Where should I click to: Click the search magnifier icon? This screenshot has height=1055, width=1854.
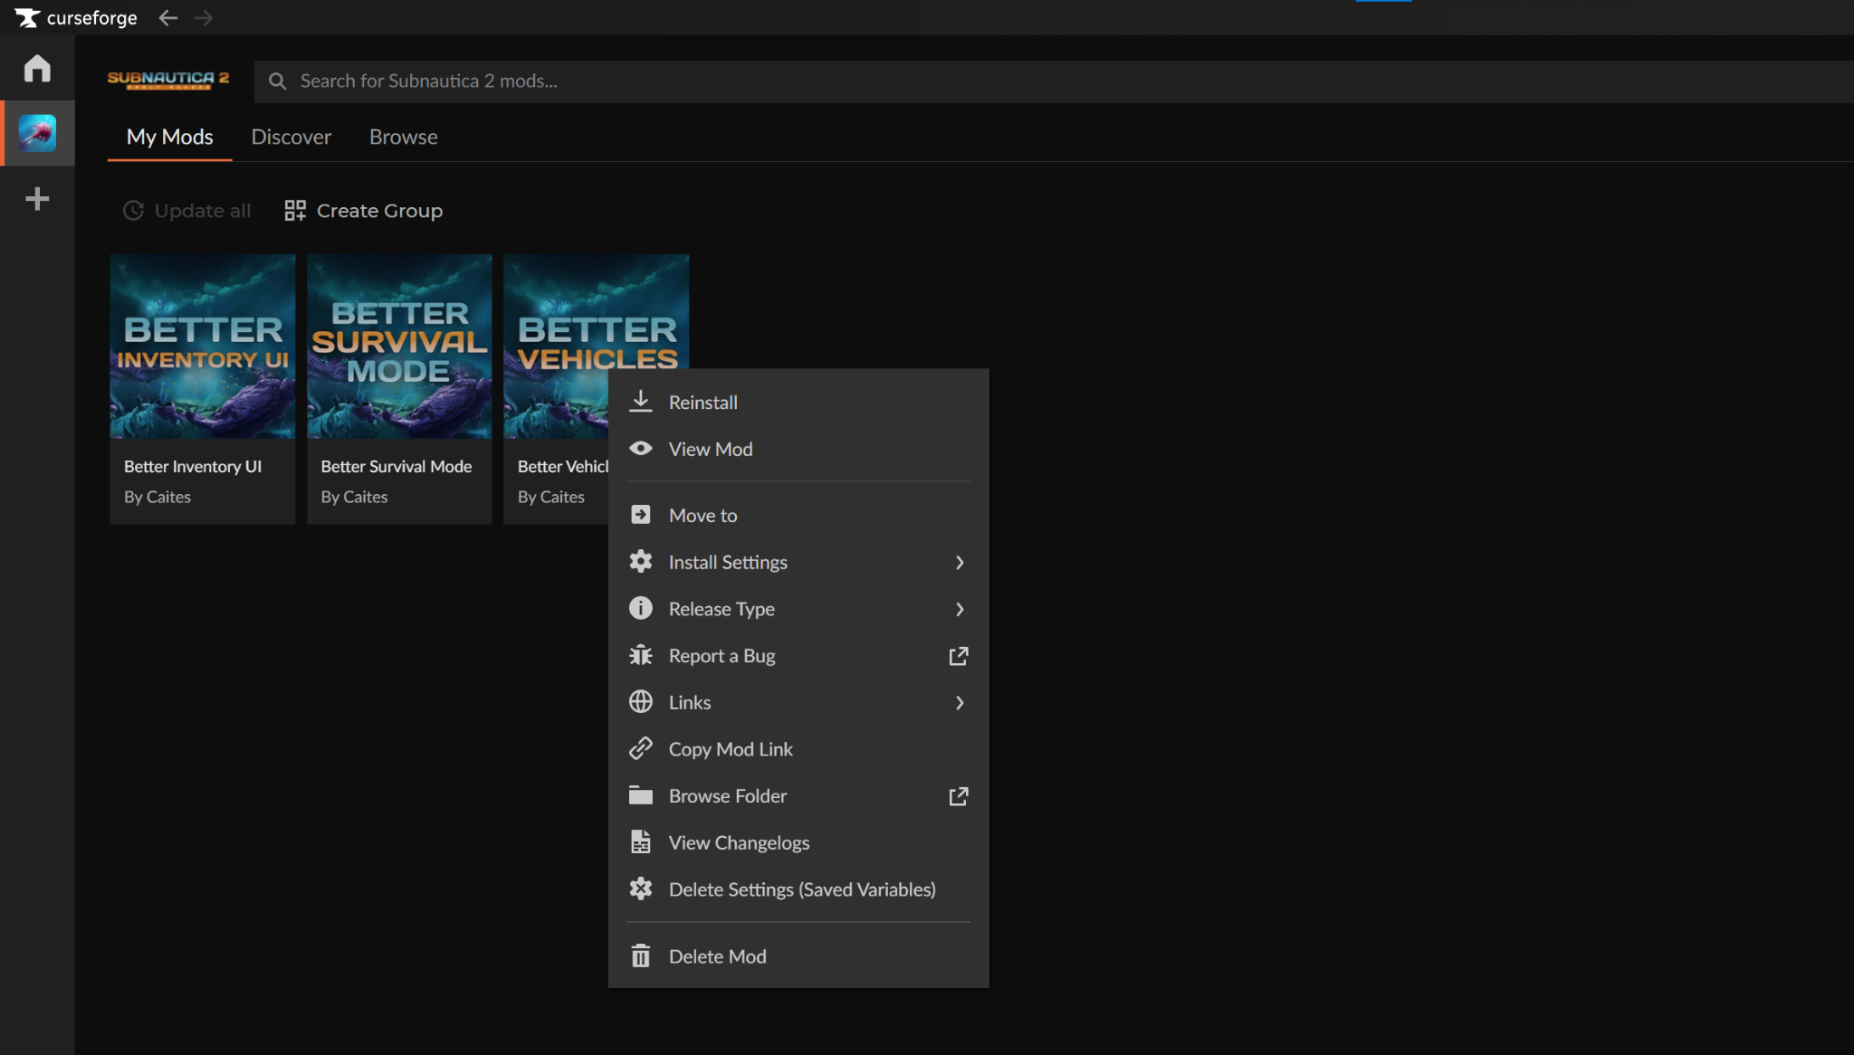point(278,81)
